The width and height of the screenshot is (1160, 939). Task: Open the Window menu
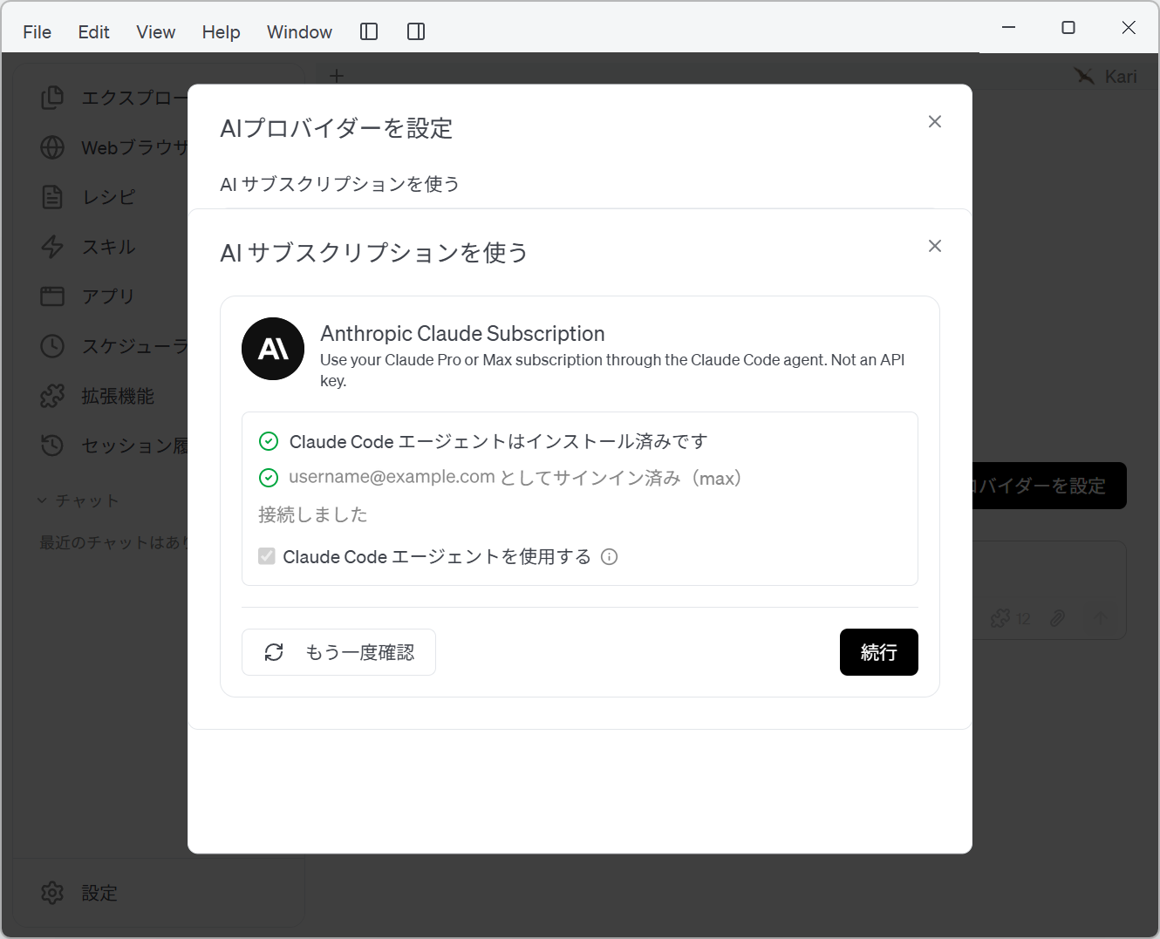pyautogui.click(x=299, y=32)
